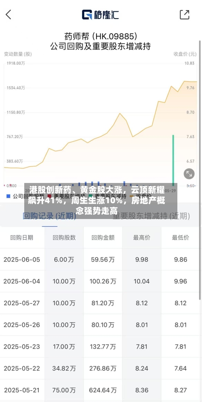Click the 9.98 highest price cell

[142, 259]
